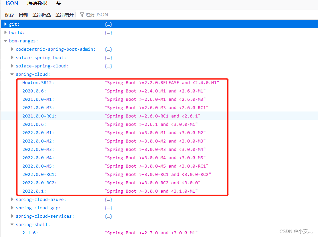Select the 2022.0.0-RC1 key
Image resolution: width=318 pixels, height=237 pixels.
click(x=40, y=175)
